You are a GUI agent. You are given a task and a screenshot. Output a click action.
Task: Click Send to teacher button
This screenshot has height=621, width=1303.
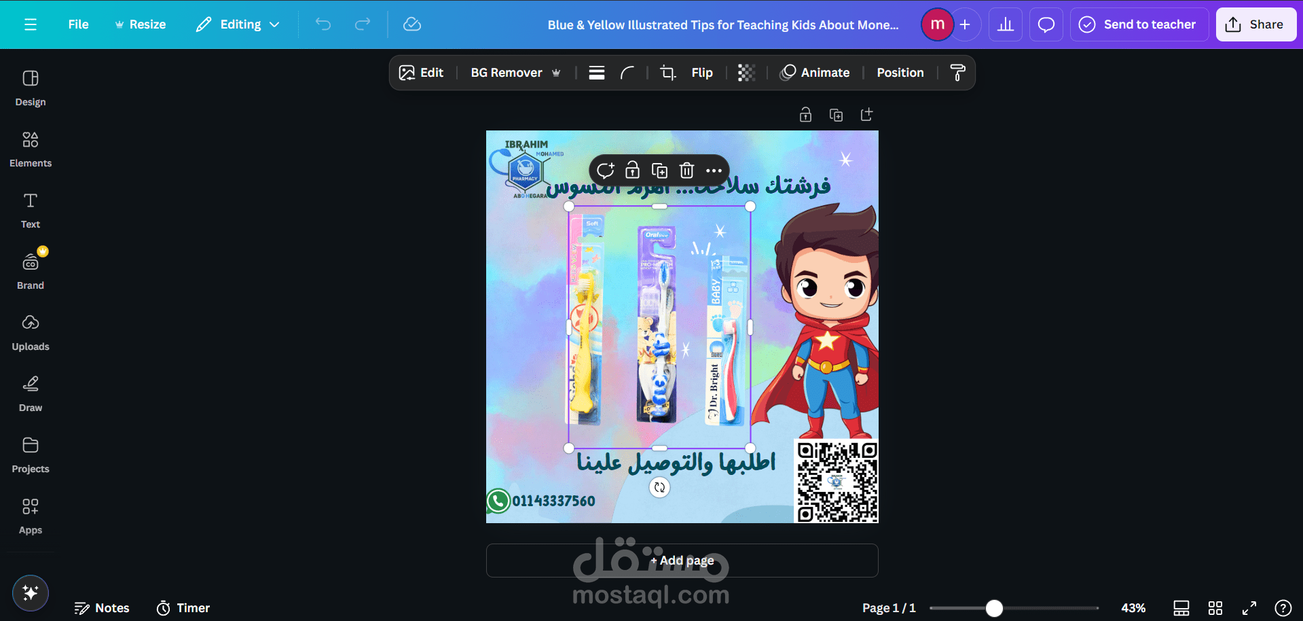[1139, 24]
